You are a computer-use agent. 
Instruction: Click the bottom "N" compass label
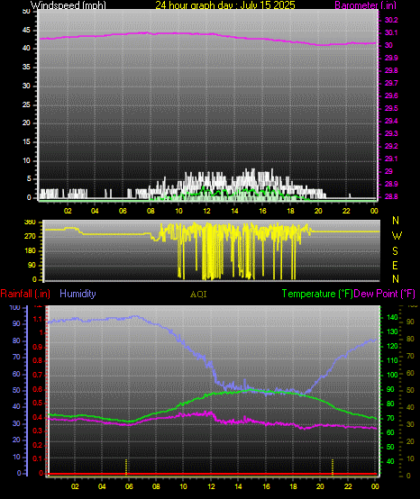tap(396, 279)
